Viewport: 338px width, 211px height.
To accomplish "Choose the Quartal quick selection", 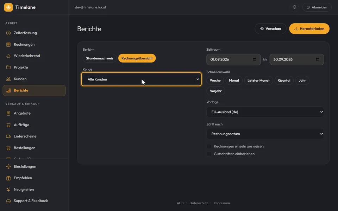I will pos(284,81).
